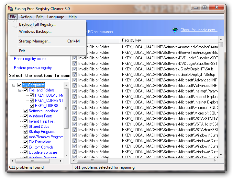Click the globe update icon
This screenshot has height=179, width=233.
click(175, 30)
